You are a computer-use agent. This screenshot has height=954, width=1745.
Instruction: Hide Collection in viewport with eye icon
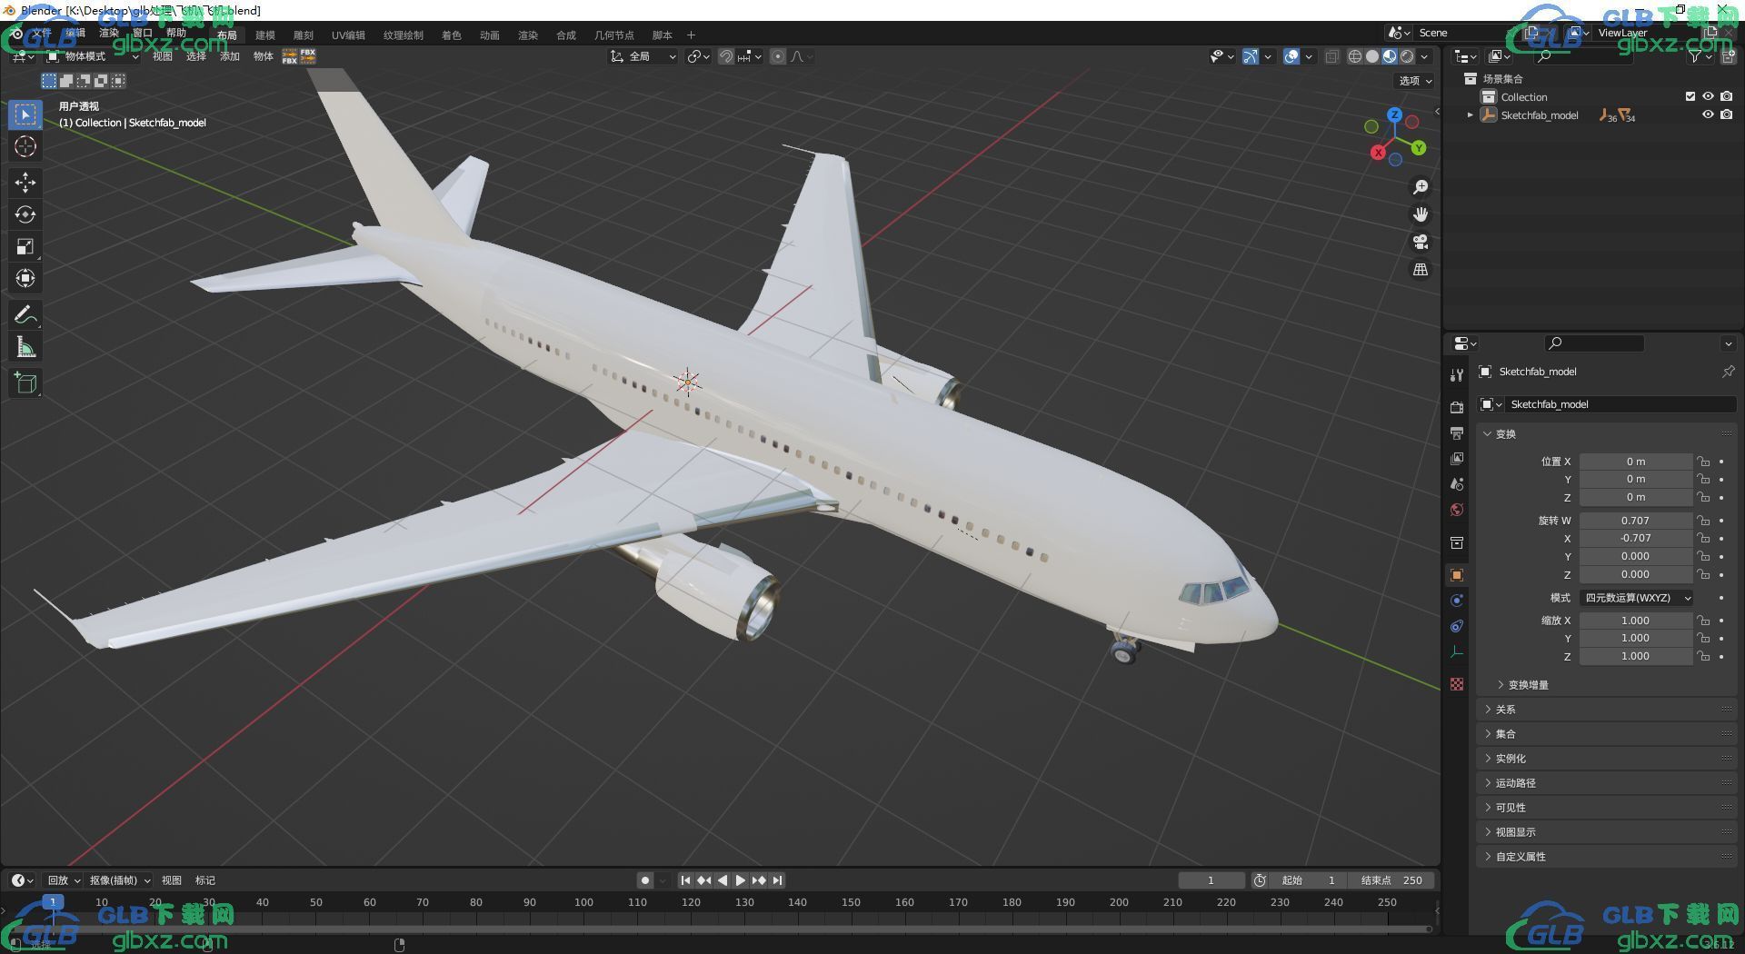pos(1708,96)
